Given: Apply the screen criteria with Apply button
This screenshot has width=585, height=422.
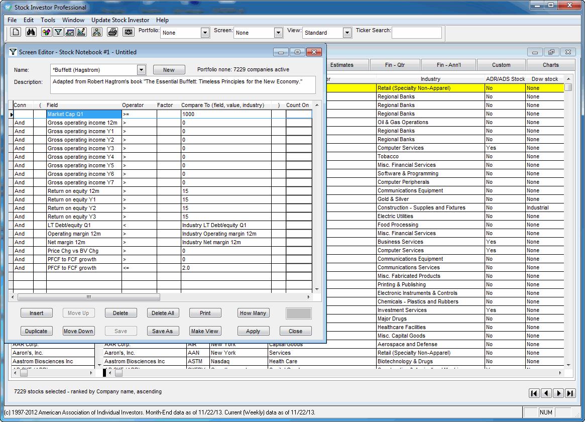Looking at the screenshot, I should point(253,331).
